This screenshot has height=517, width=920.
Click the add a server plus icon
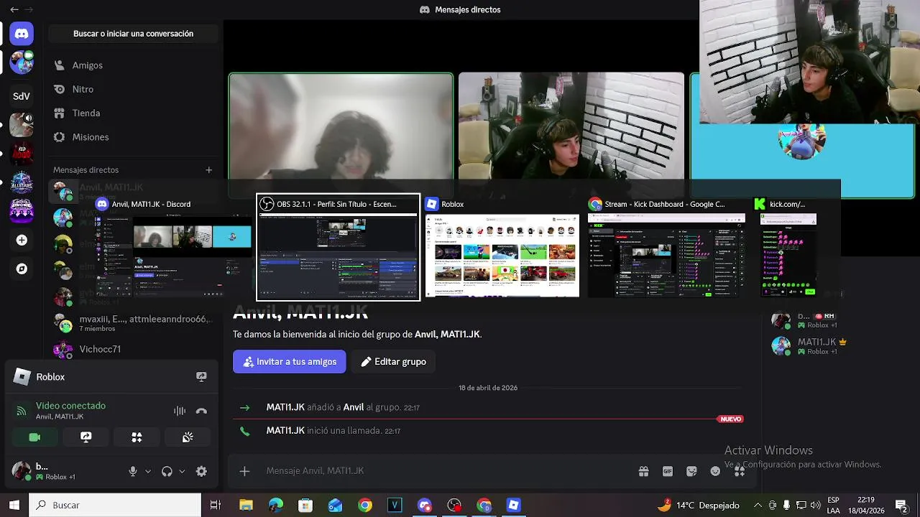coord(22,240)
